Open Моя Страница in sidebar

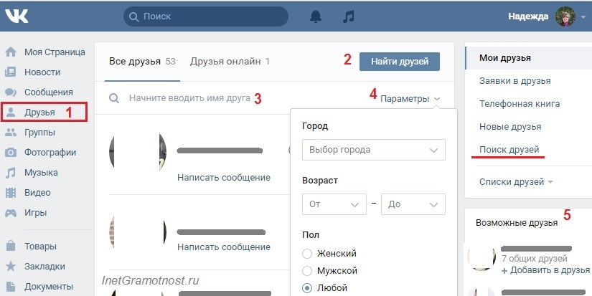(55, 52)
